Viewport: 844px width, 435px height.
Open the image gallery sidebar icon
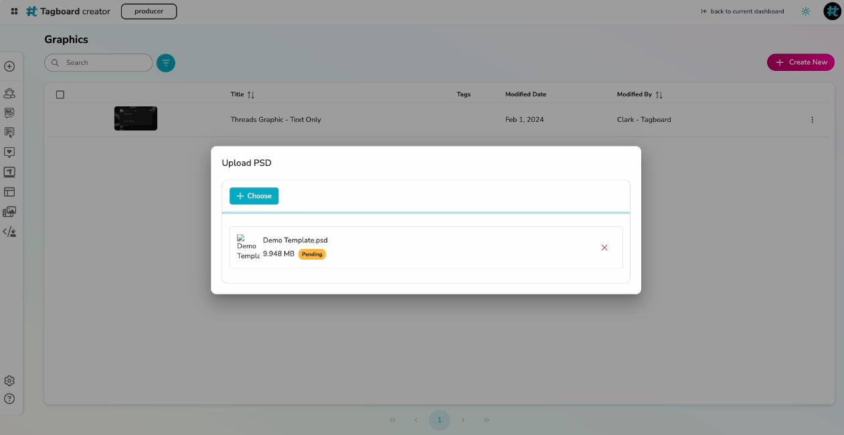point(9,211)
